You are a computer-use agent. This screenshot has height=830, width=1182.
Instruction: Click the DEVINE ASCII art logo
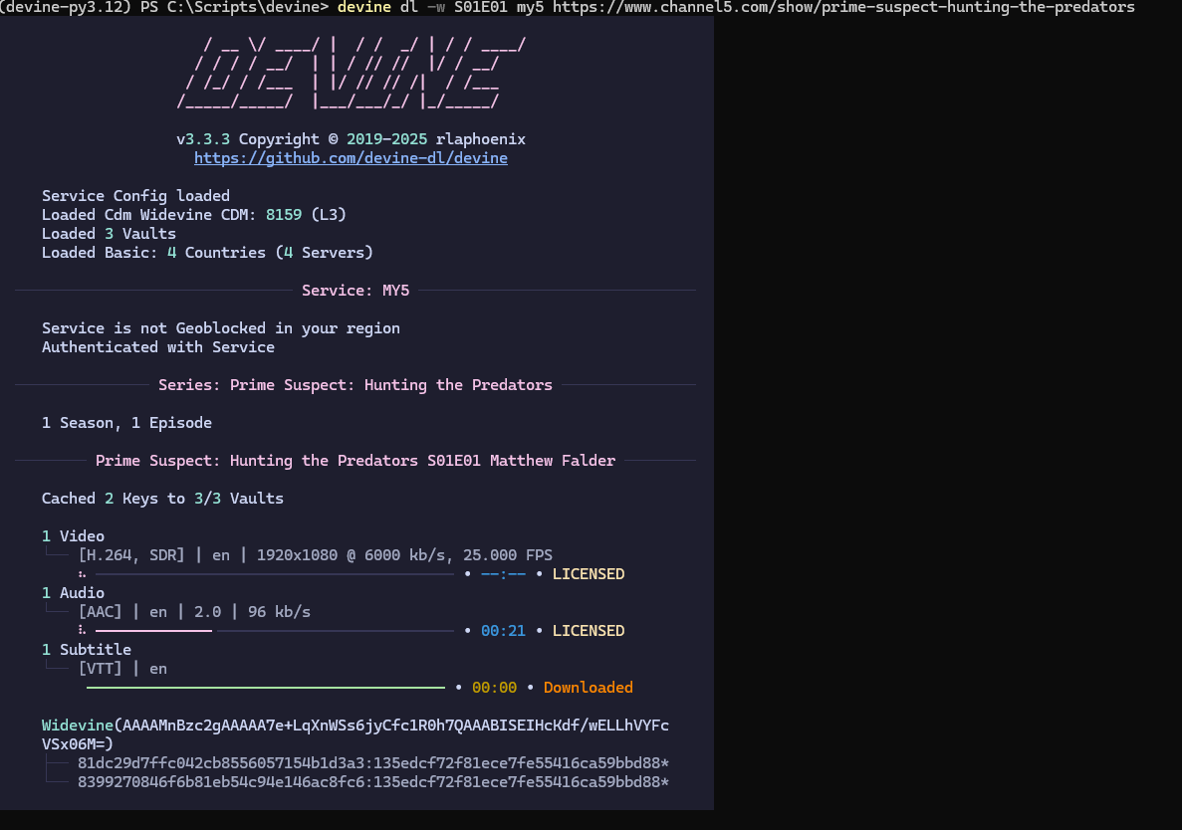[351, 73]
